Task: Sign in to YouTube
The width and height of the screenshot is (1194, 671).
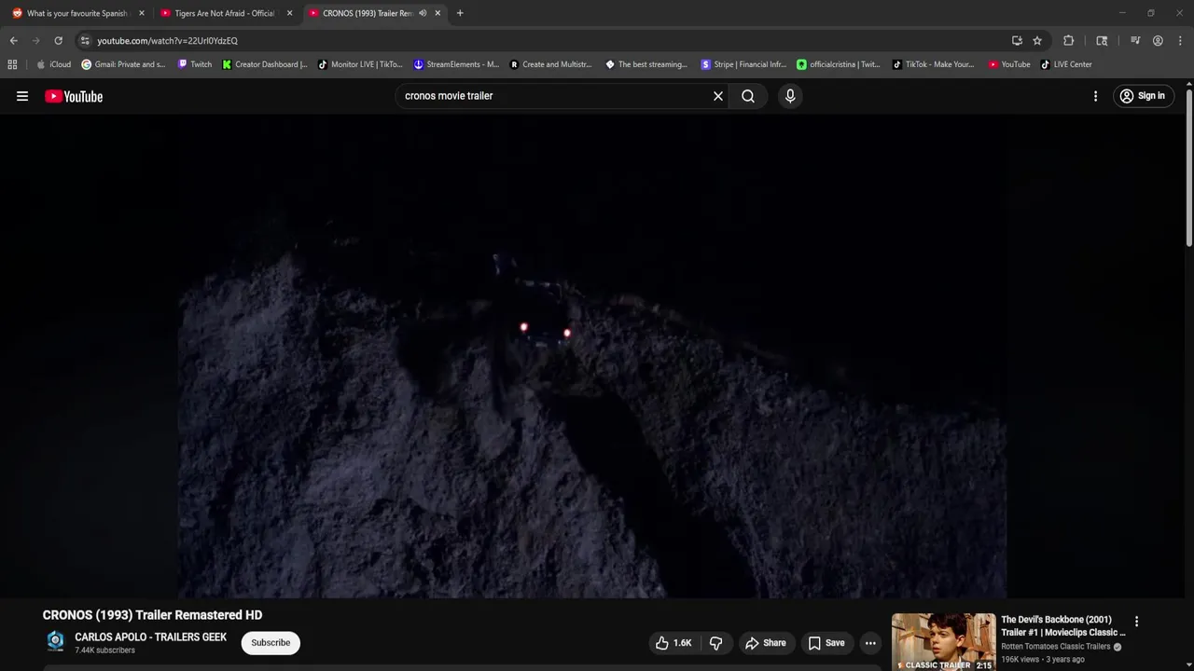Action: [x=1143, y=96]
